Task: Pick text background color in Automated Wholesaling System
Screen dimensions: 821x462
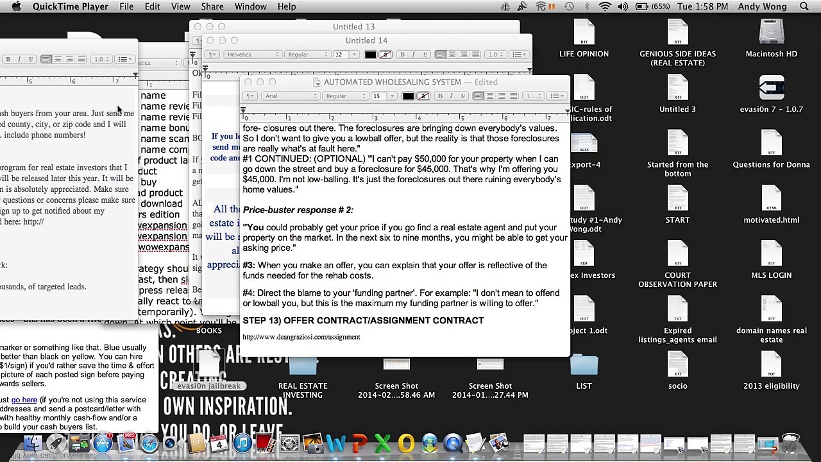Action: tap(423, 96)
